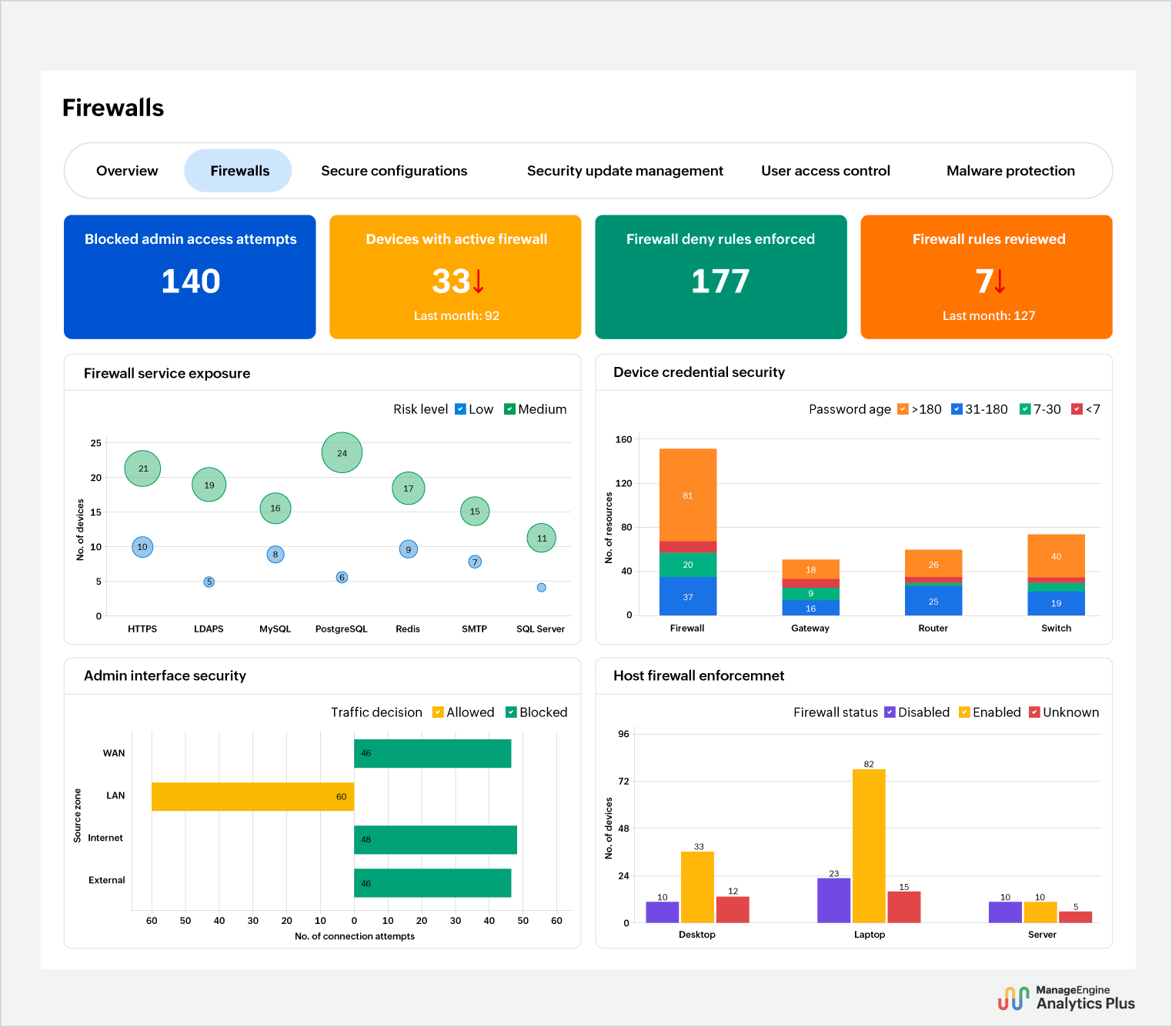Toggle the Blocked traffic decision checkbox
The height and width of the screenshot is (1027, 1172).
click(511, 712)
